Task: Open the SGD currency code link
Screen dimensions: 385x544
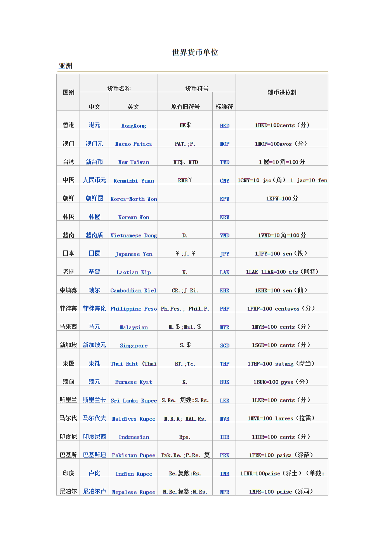Action: [x=224, y=345]
